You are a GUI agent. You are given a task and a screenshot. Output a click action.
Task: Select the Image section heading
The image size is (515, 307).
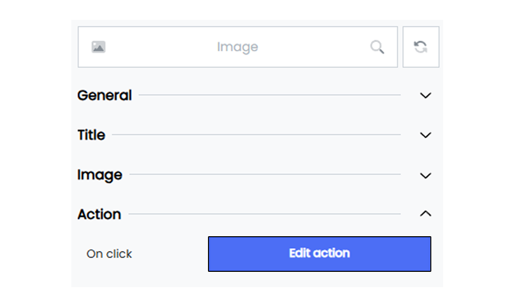(x=100, y=175)
